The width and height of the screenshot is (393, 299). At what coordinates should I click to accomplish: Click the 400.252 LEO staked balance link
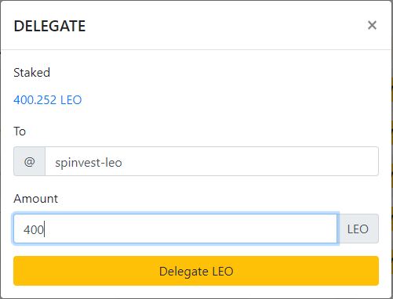[48, 100]
